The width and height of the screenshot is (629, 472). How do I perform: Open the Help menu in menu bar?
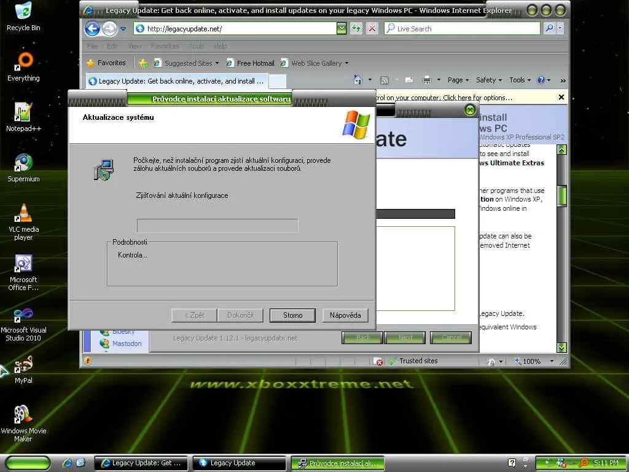pyautogui.click(x=221, y=46)
